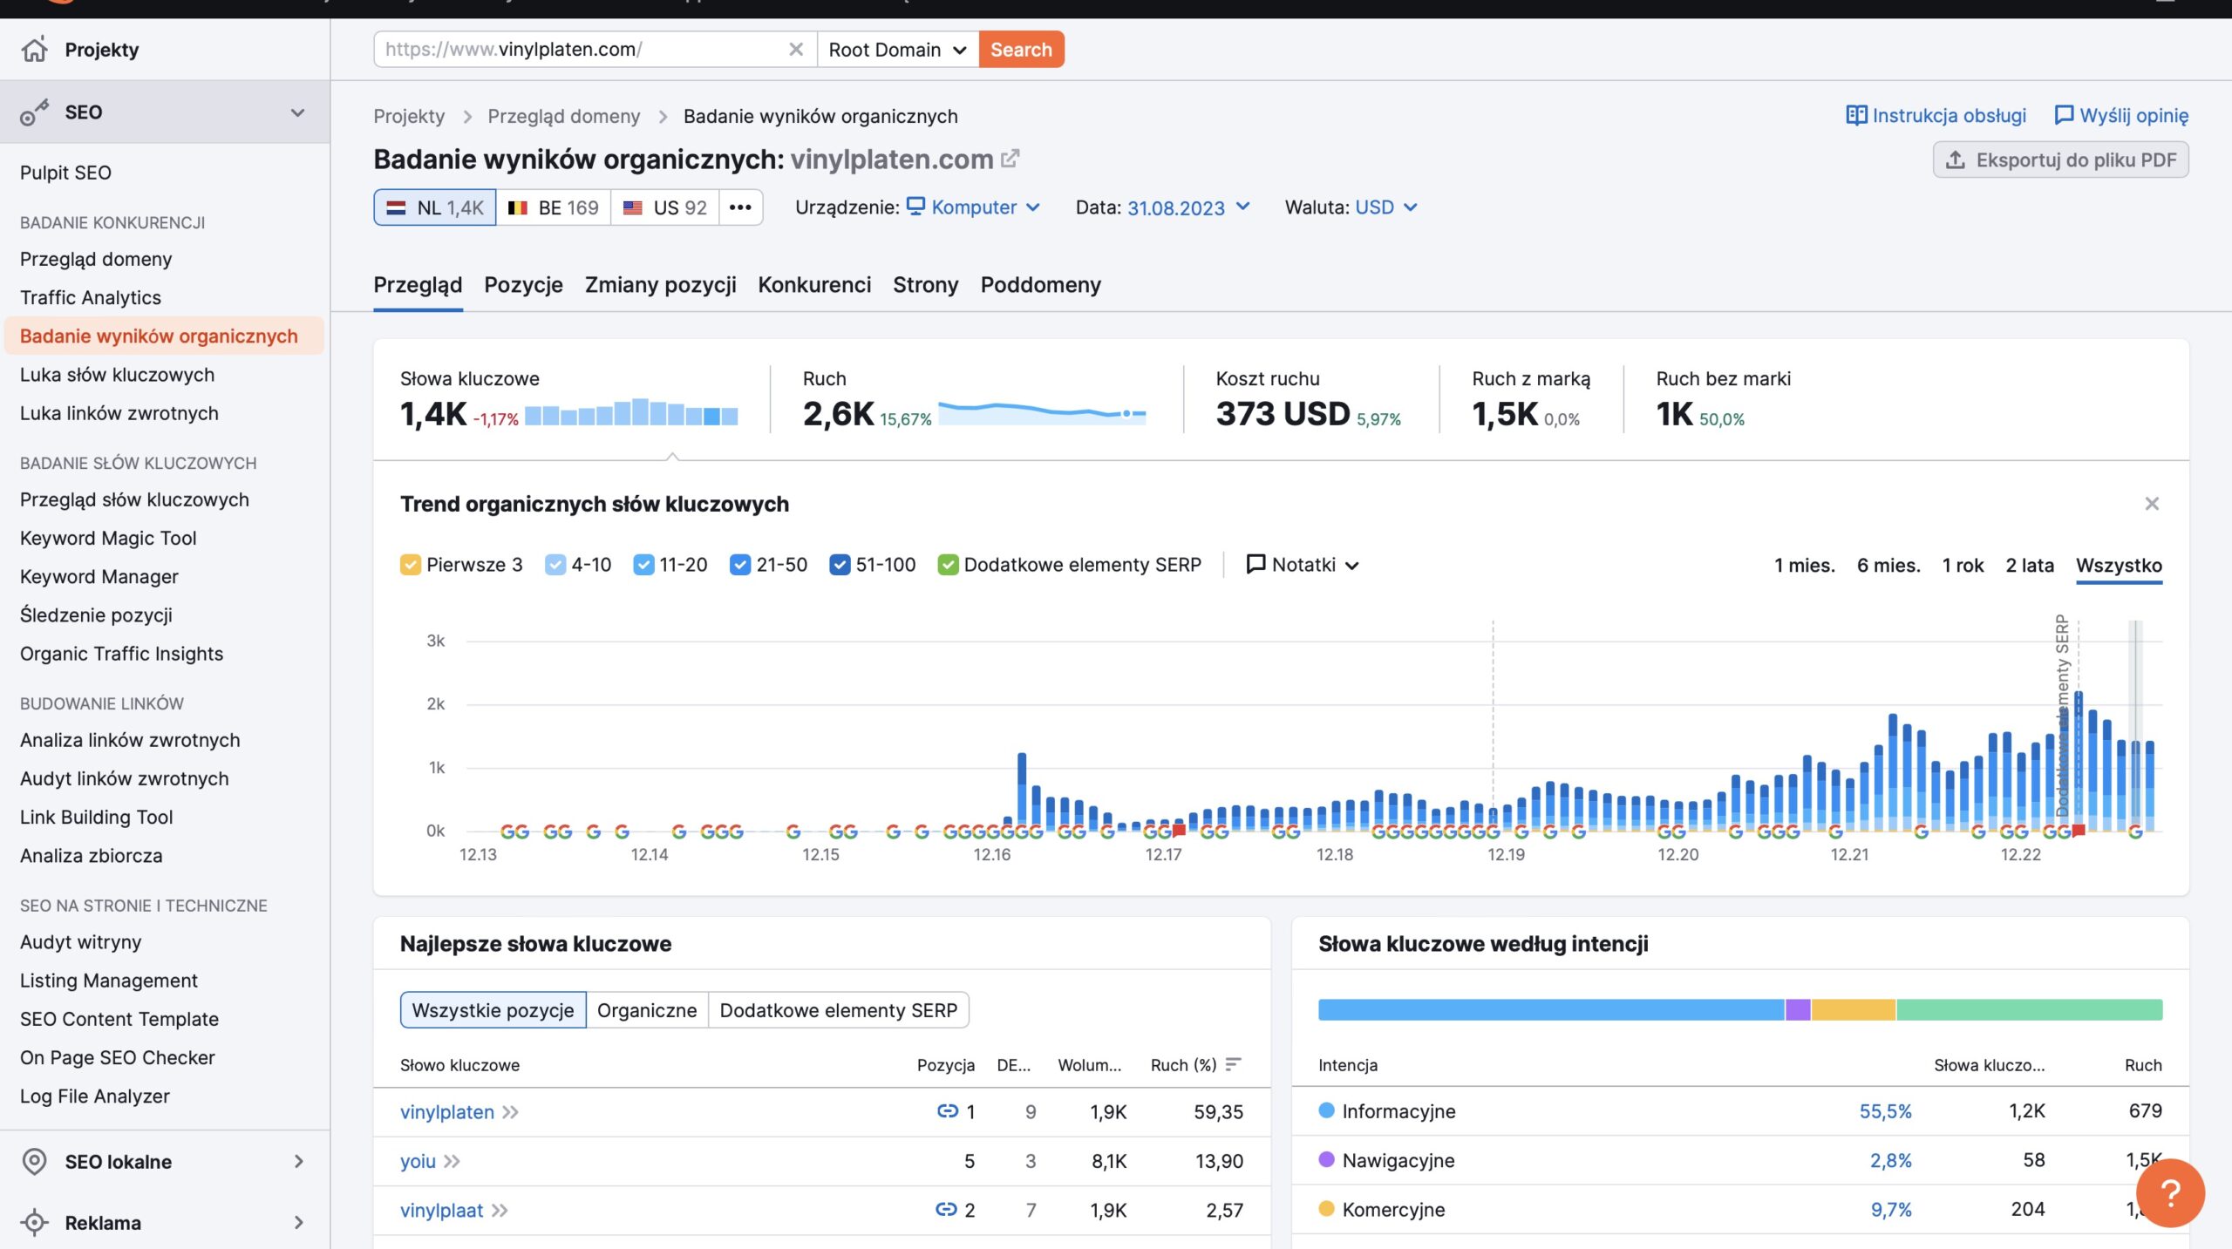Toggle the 11-20 positions checkbox
The width and height of the screenshot is (2232, 1249).
[x=643, y=565]
